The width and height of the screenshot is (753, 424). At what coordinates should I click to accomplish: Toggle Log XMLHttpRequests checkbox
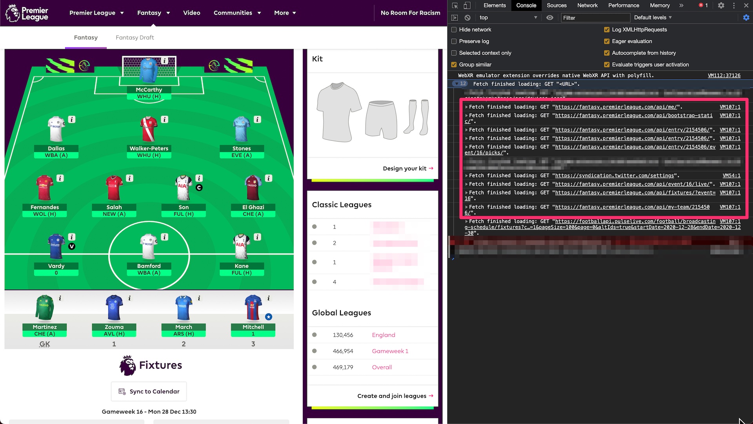[607, 29]
